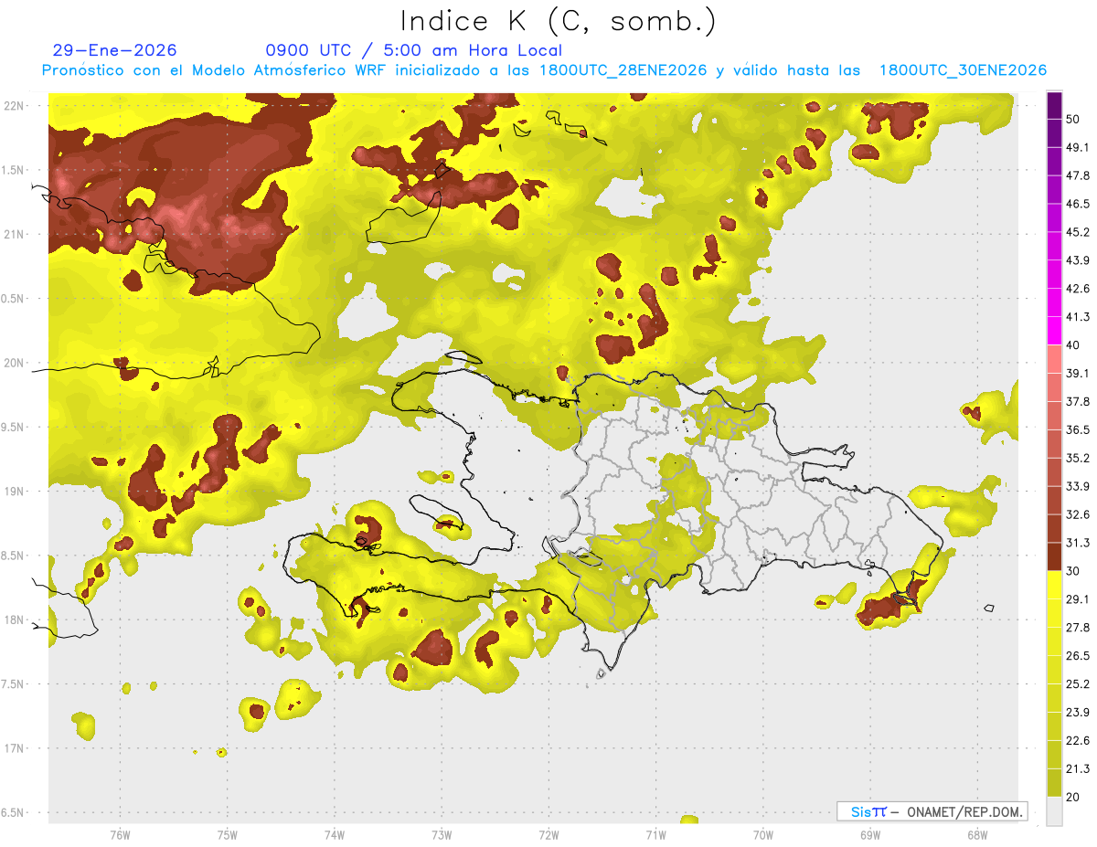Click the '26.5' color scale value
The image size is (1097, 847).
1078,656
